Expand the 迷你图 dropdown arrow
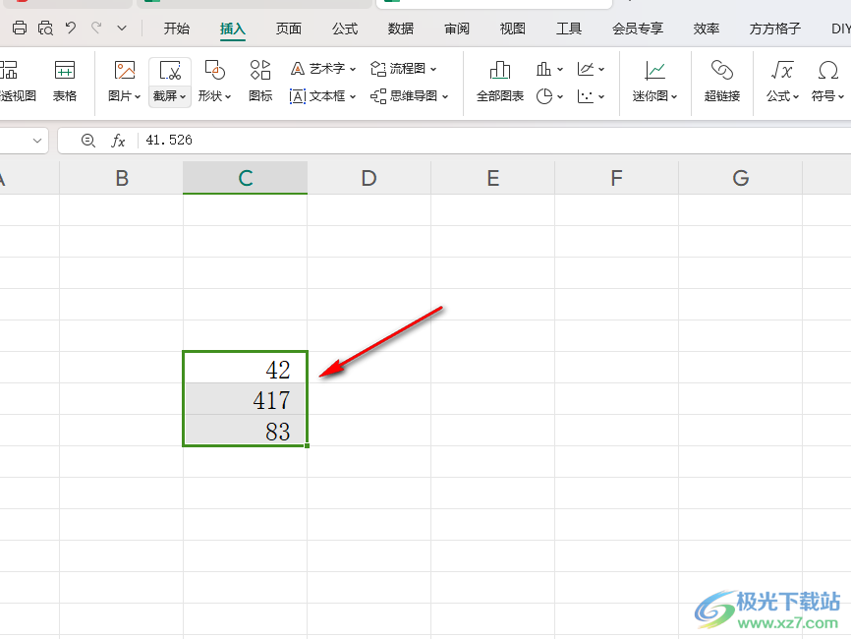 pos(675,96)
